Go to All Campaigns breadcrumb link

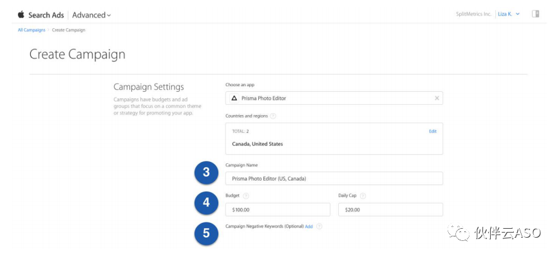click(x=30, y=30)
